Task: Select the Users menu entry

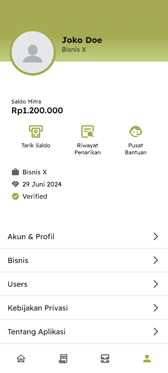Action: click(84, 284)
